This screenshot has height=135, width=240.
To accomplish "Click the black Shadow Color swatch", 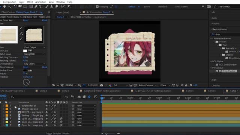I will (25, 70).
